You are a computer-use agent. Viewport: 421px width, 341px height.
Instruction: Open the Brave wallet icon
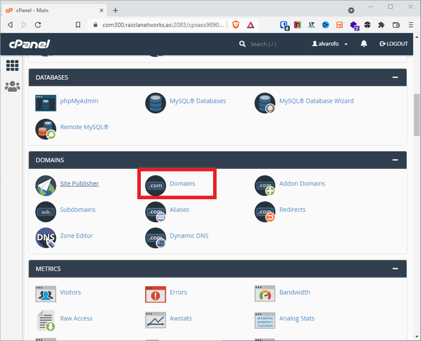pos(396,25)
